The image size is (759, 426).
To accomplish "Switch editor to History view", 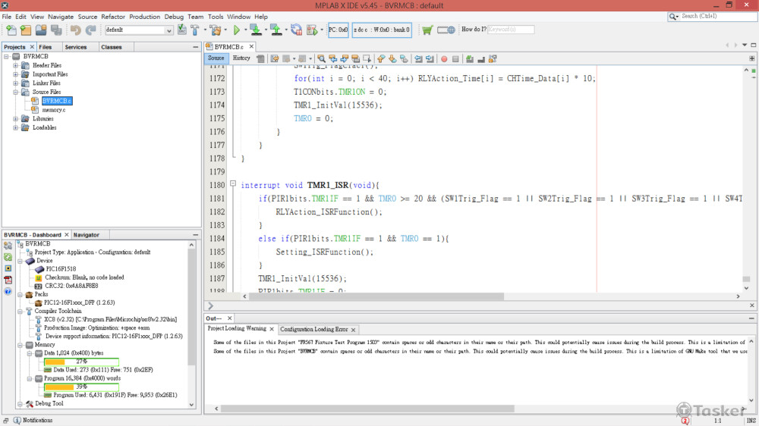I will tap(241, 58).
